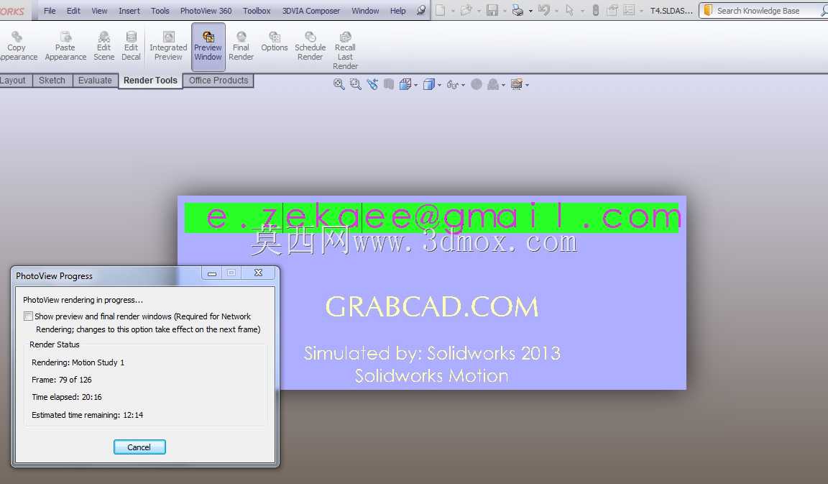Open the Toolbox menu
Screen dimensions: 828x484
[x=257, y=11]
